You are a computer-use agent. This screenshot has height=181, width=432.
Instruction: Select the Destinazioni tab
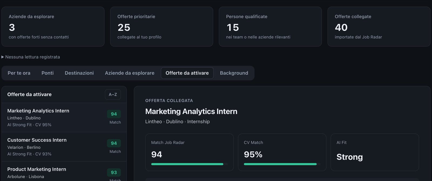click(79, 73)
